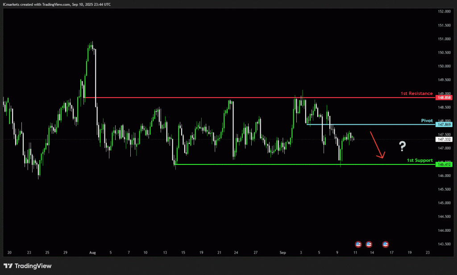
Task: Click the "21" date label on the time axis
Action: (x=220, y=253)
